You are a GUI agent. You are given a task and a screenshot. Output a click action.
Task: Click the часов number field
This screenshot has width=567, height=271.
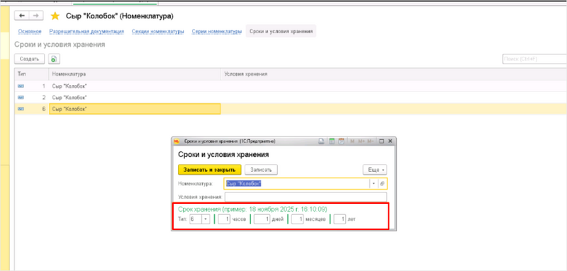[x=224, y=219]
